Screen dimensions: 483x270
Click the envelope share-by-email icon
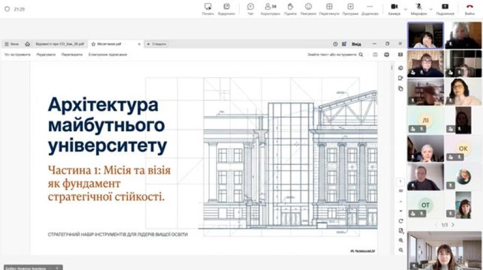[400, 55]
